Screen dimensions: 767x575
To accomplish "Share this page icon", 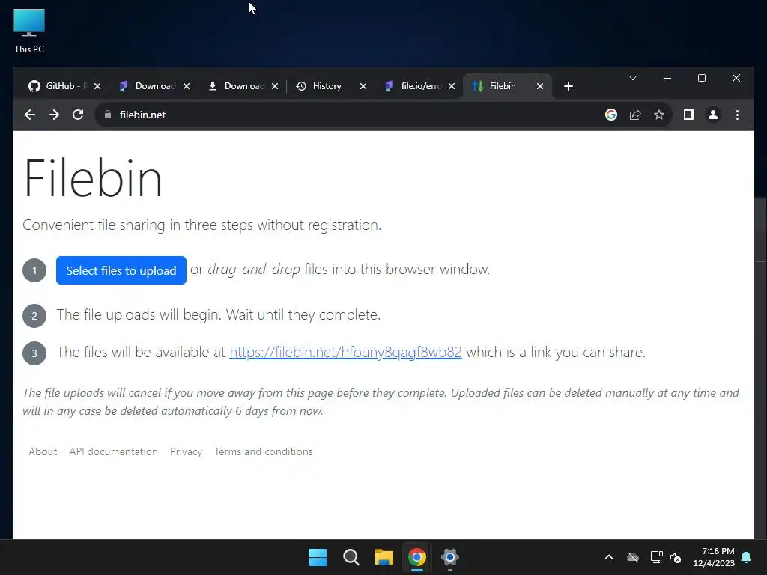I will [x=635, y=115].
